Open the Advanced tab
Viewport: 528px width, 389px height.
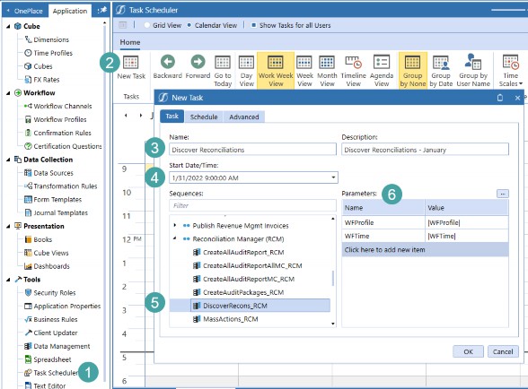pos(244,117)
